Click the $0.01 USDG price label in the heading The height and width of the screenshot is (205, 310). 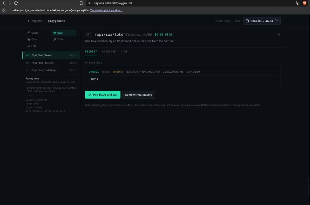click(163, 35)
